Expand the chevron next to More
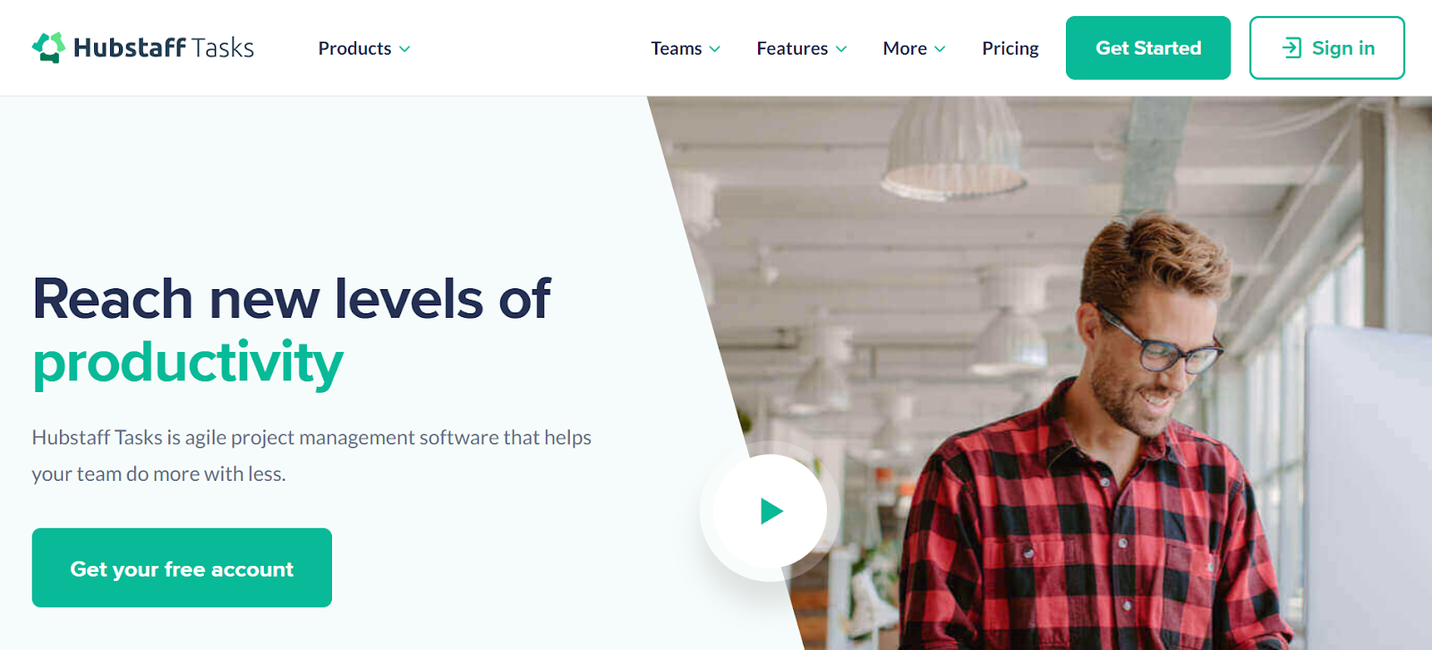 [x=940, y=49]
